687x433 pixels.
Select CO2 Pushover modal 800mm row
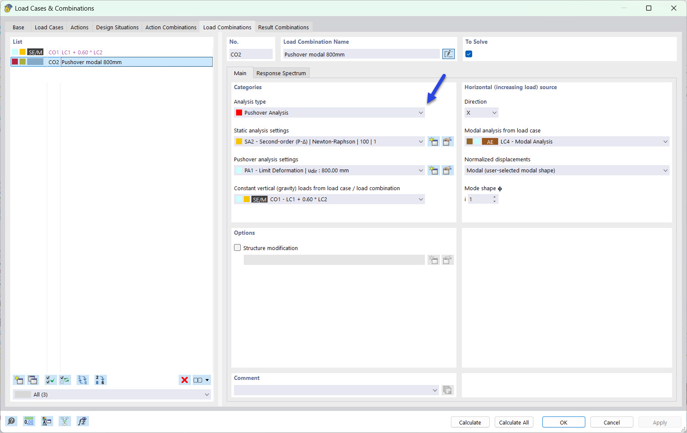[x=112, y=62]
